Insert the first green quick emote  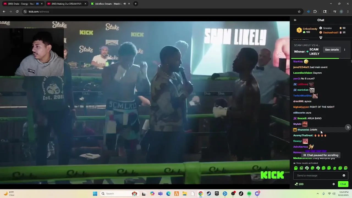pyautogui.click(x=296, y=168)
